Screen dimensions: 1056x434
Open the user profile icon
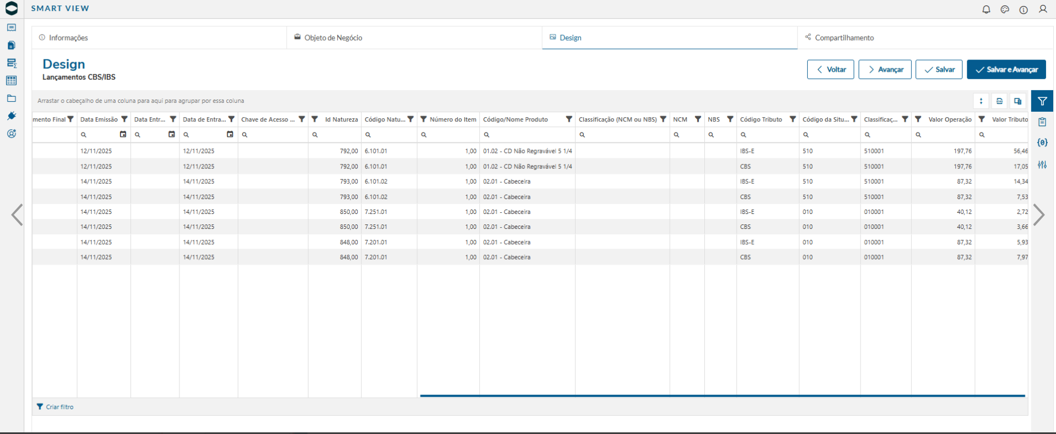pos(1043,9)
